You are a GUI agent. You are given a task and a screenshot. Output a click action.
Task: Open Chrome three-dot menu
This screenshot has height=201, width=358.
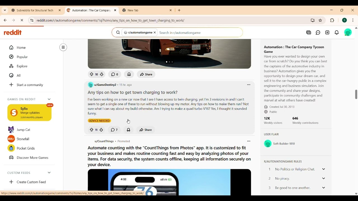353,20
